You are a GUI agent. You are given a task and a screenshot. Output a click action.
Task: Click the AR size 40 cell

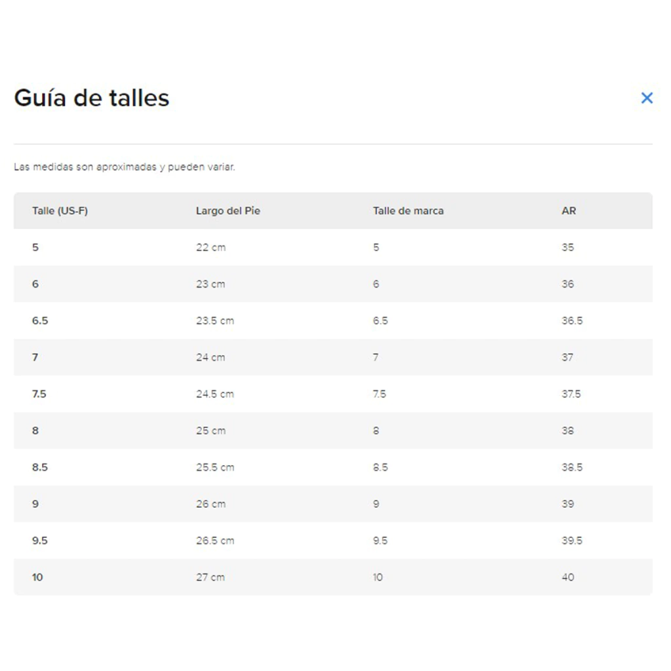click(x=568, y=577)
